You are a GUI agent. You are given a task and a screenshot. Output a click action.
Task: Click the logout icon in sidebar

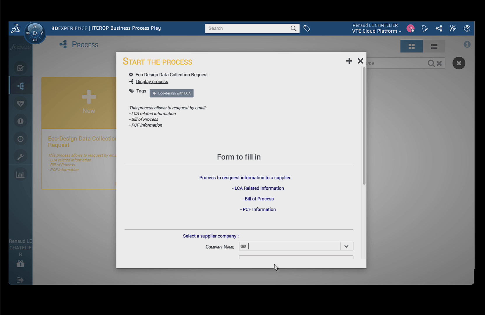[20, 280]
